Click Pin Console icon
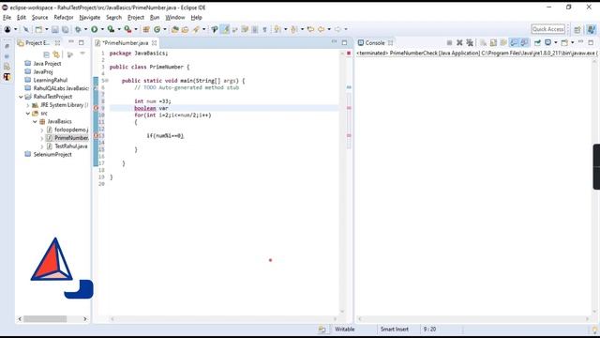Image resolution: width=600 pixels, height=338 pixels. pos(537,42)
